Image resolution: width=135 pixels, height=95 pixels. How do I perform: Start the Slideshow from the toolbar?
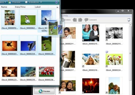pyautogui.click(x=32, y=2)
